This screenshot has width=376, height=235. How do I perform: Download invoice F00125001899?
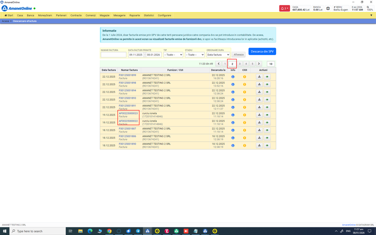tap(259, 77)
